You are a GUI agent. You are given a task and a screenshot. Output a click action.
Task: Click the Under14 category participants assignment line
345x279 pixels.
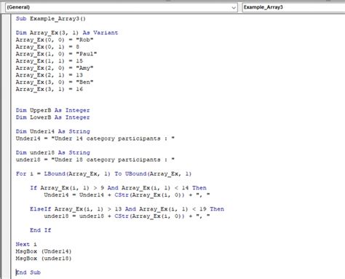point(95,138)
